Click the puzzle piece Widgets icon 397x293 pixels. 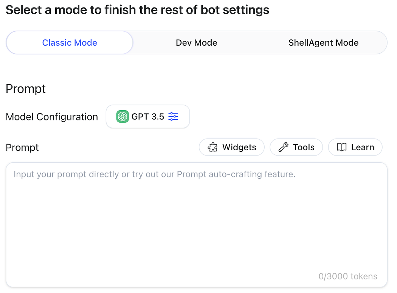click(x=213, y=147)
